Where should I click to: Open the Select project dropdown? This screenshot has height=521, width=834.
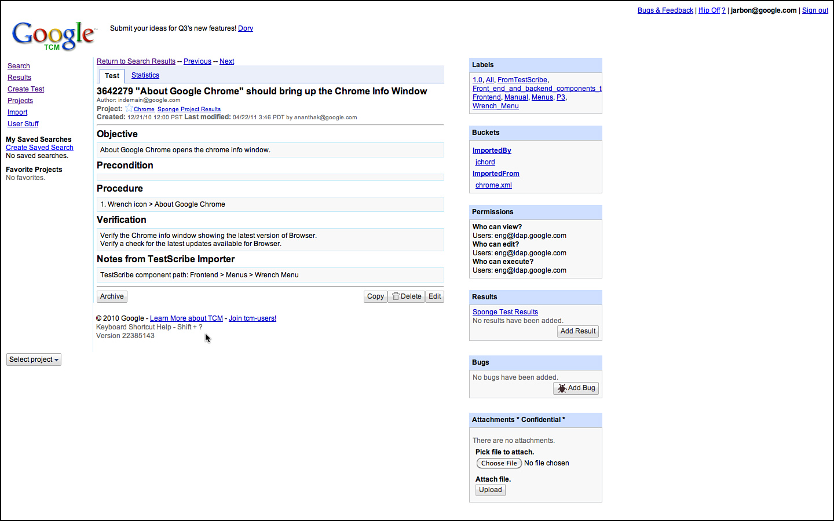tap(34, 359)
